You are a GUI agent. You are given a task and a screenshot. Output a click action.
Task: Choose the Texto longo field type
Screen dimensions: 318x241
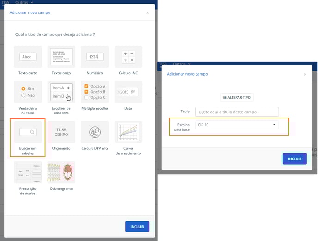pyautogui.click(x=61, y=57)
